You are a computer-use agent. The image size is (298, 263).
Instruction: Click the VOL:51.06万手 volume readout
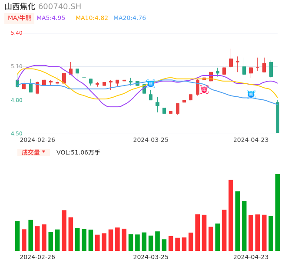click(x=78, y=152)
